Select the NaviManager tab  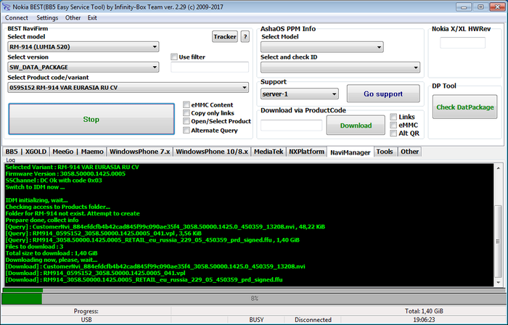(x=351, y=152)
